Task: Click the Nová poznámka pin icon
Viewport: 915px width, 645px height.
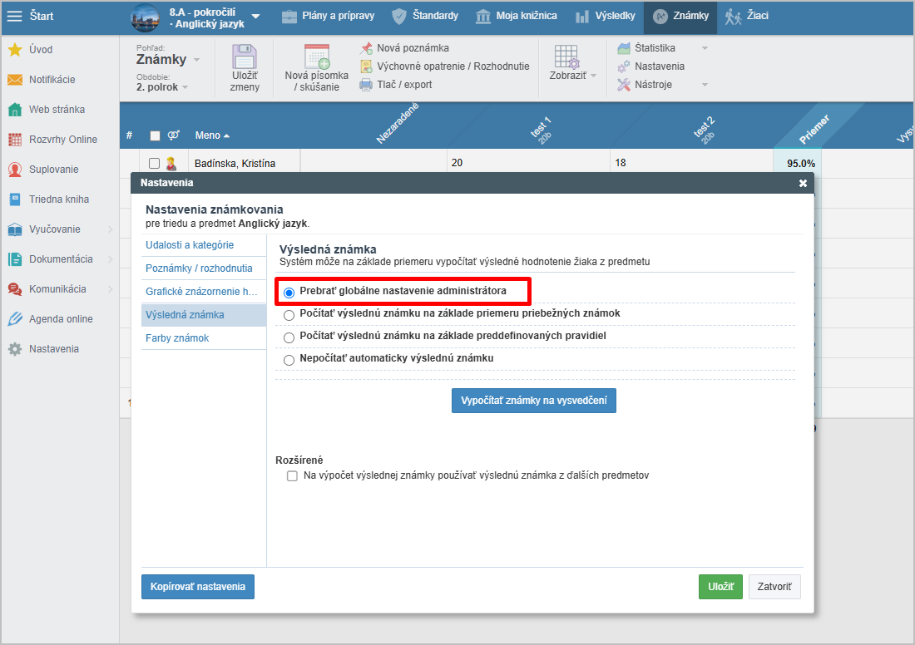Action: point(366,48)
